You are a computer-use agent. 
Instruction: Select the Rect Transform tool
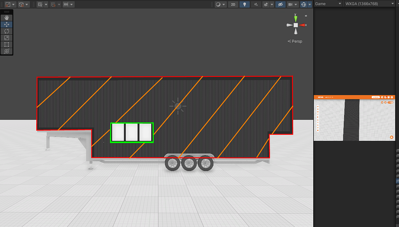[6, 44]
